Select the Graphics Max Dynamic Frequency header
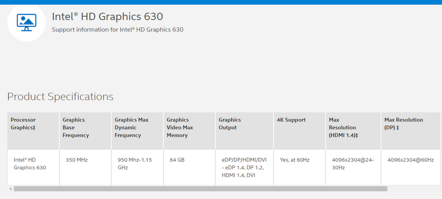 click(x=137, y=131)
